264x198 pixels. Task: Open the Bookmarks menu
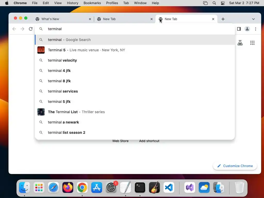coord(92,3)
